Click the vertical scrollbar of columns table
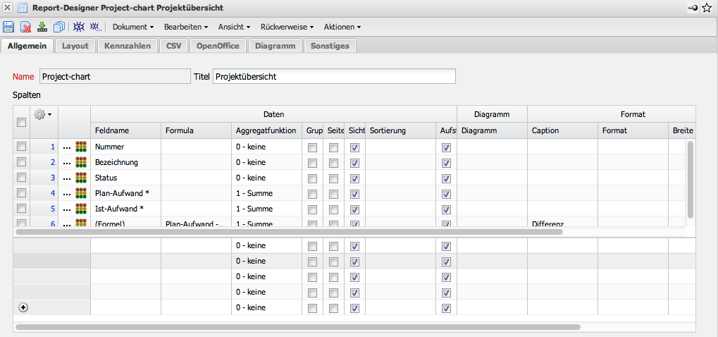This screenshot has width=718, height=337. click(691, 179)
